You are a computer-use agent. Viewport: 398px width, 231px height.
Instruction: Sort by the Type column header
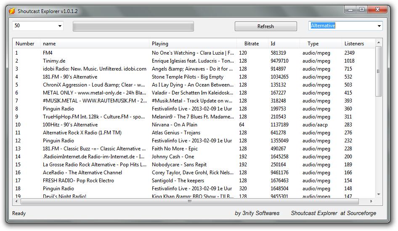tap(320, 44)
